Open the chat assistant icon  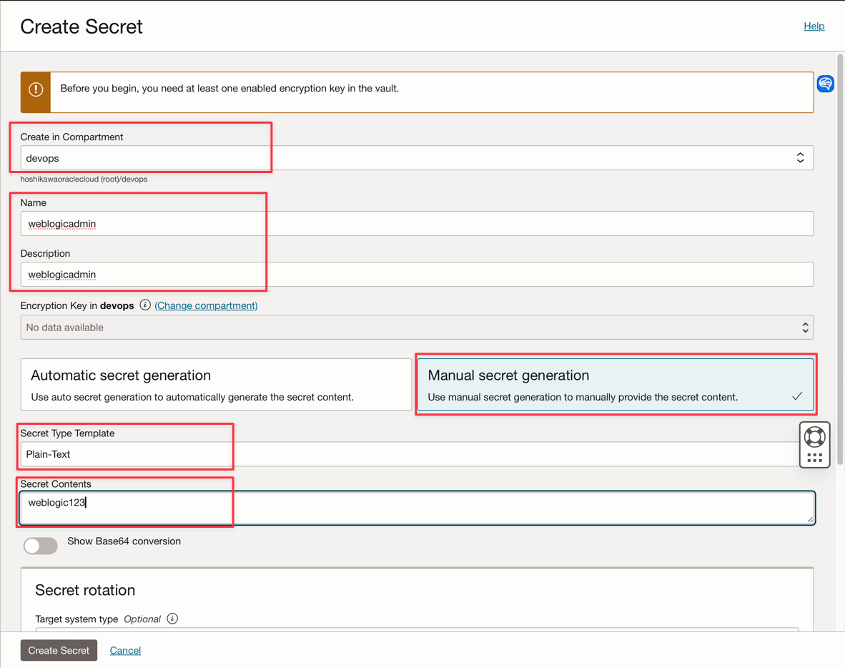coord(825,84)
